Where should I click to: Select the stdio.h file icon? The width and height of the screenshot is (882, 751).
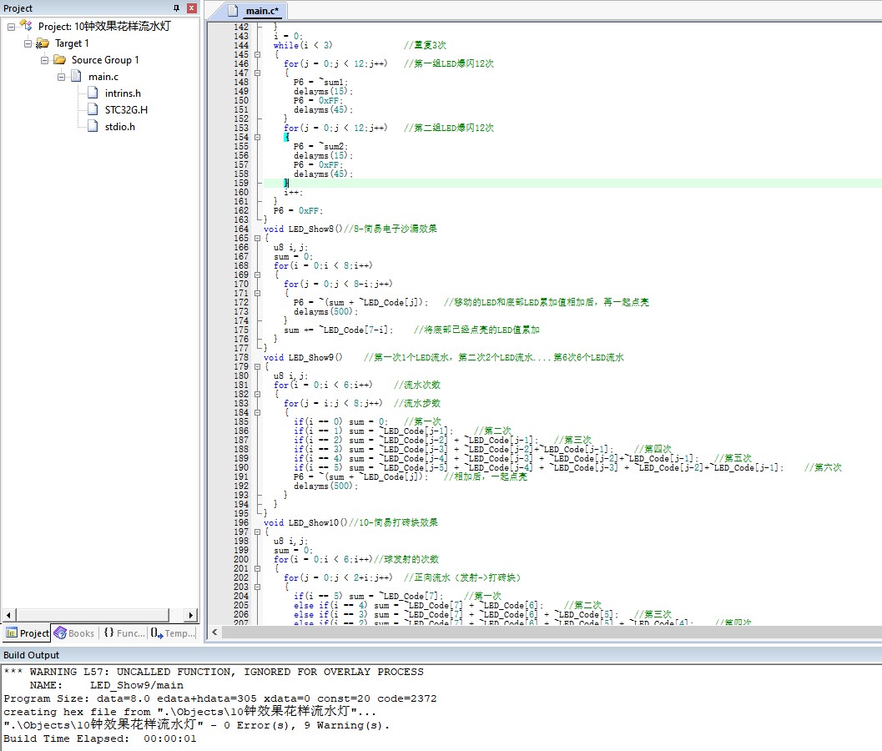pyautogui.click(x=93, y=127)
